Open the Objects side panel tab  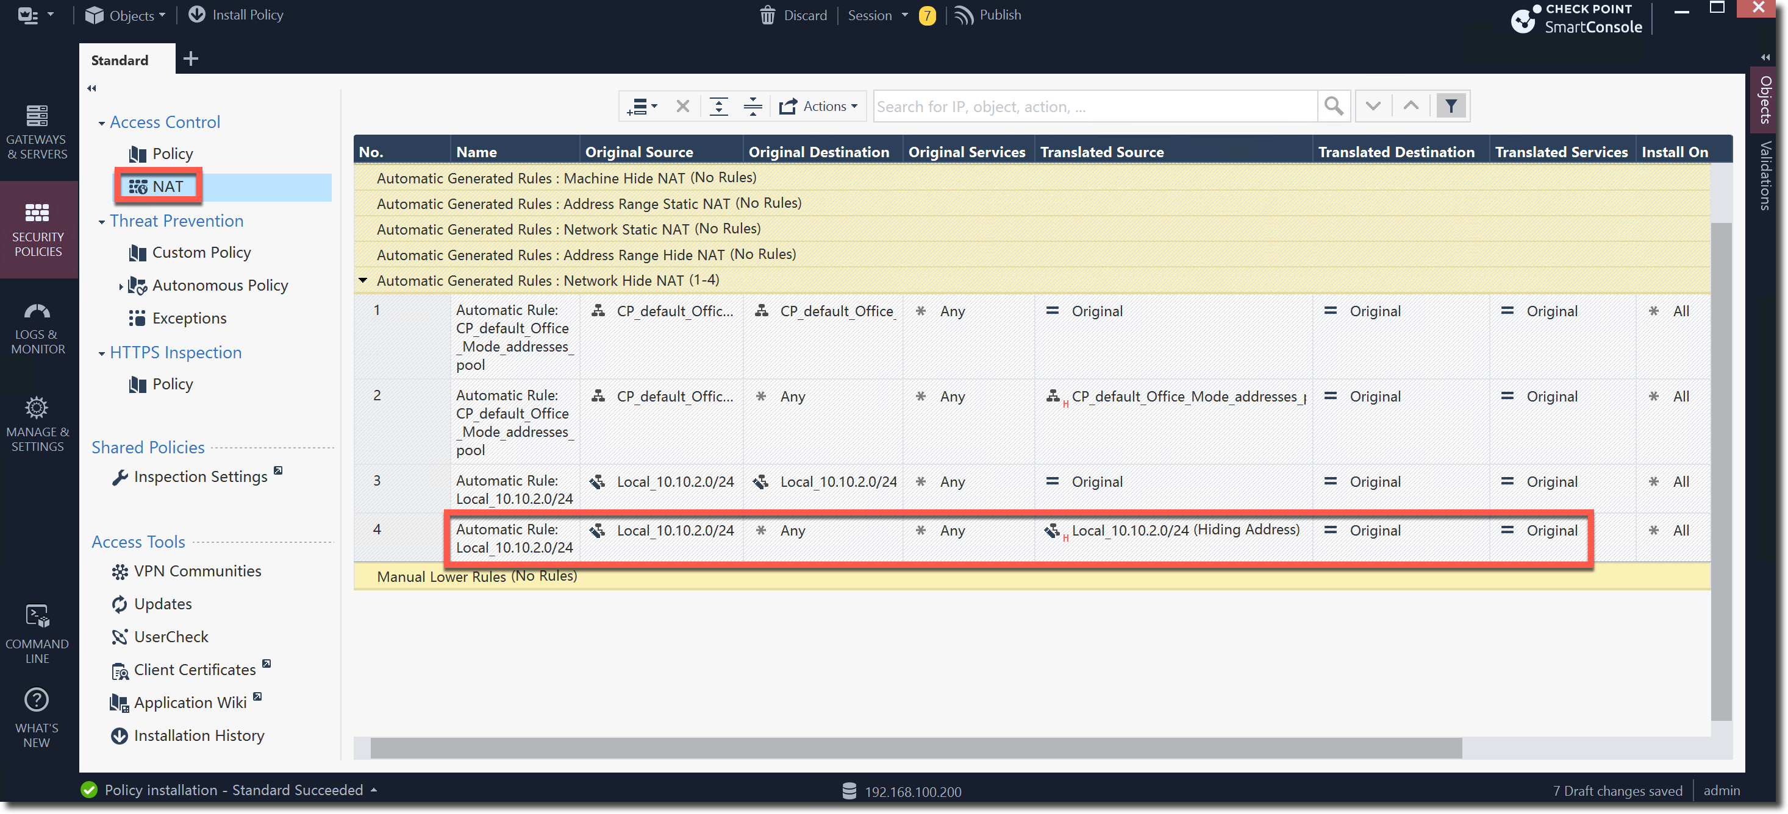pos(1765,99)
